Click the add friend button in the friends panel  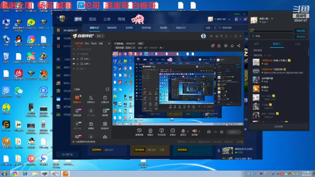click(x=300, y=37)
